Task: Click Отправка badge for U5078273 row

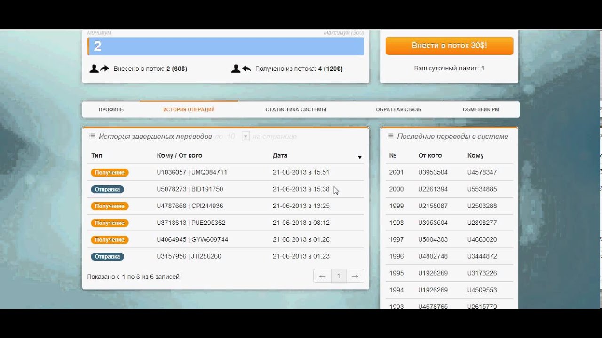Action: click(x=107, y=189)
